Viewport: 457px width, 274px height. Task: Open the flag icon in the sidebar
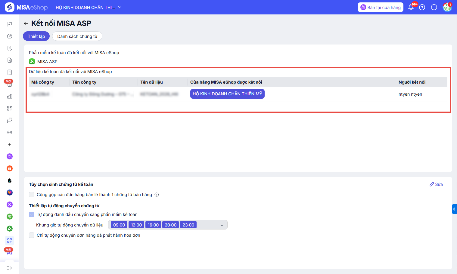[x=10, y=24]
